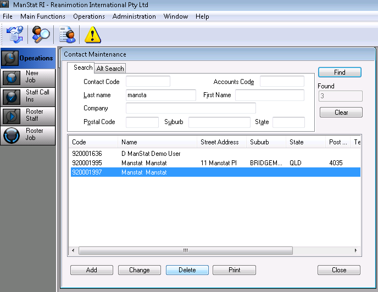Start a New Job from sidebar
The image size is (378, 292).
click(x=28, y=77)
